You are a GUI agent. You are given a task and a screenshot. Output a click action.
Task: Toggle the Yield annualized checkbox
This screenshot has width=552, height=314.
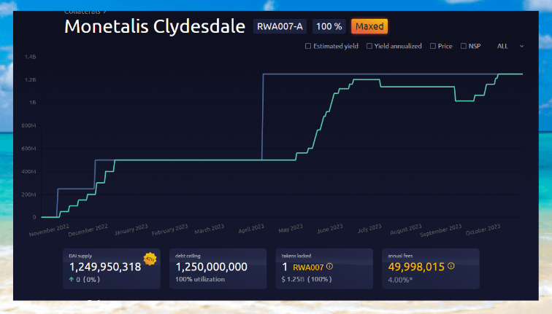click(369, 46)
